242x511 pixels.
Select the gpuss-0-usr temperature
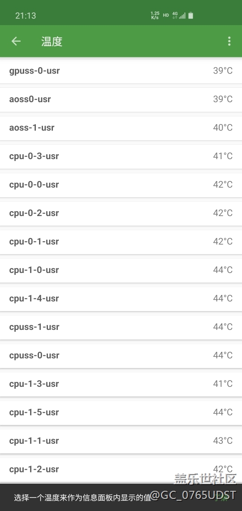(121, 71)
